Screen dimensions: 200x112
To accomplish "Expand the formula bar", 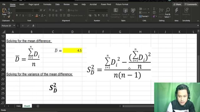I will 198,26.
